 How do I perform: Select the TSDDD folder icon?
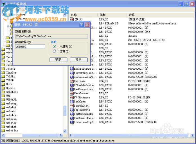tap(3, 80)
